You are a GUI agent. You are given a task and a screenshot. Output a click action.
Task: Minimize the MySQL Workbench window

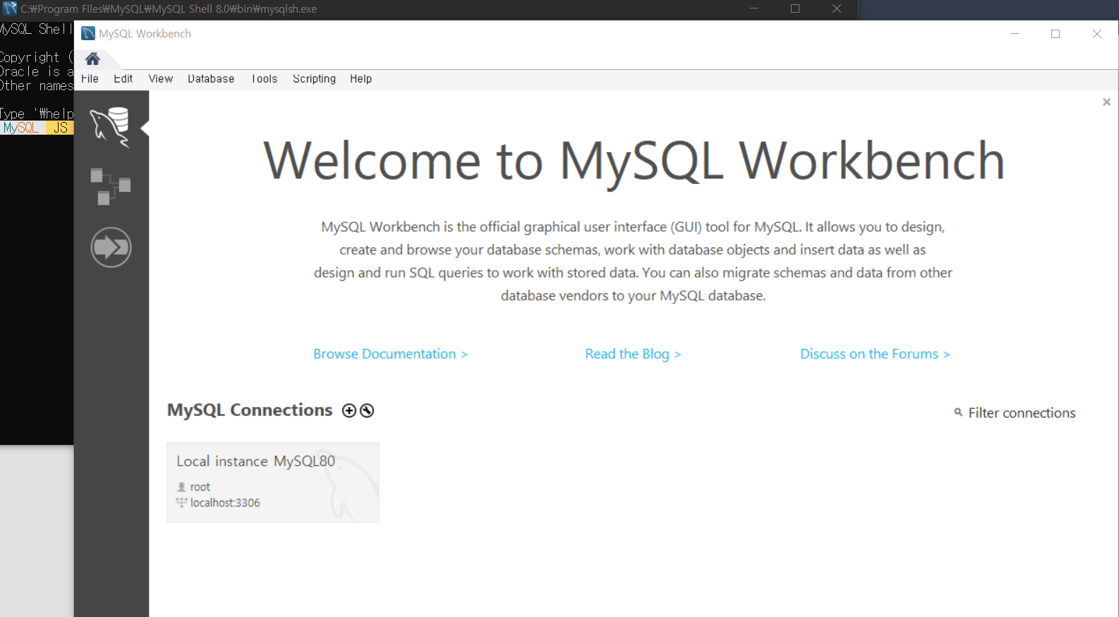pos(1015,34)
